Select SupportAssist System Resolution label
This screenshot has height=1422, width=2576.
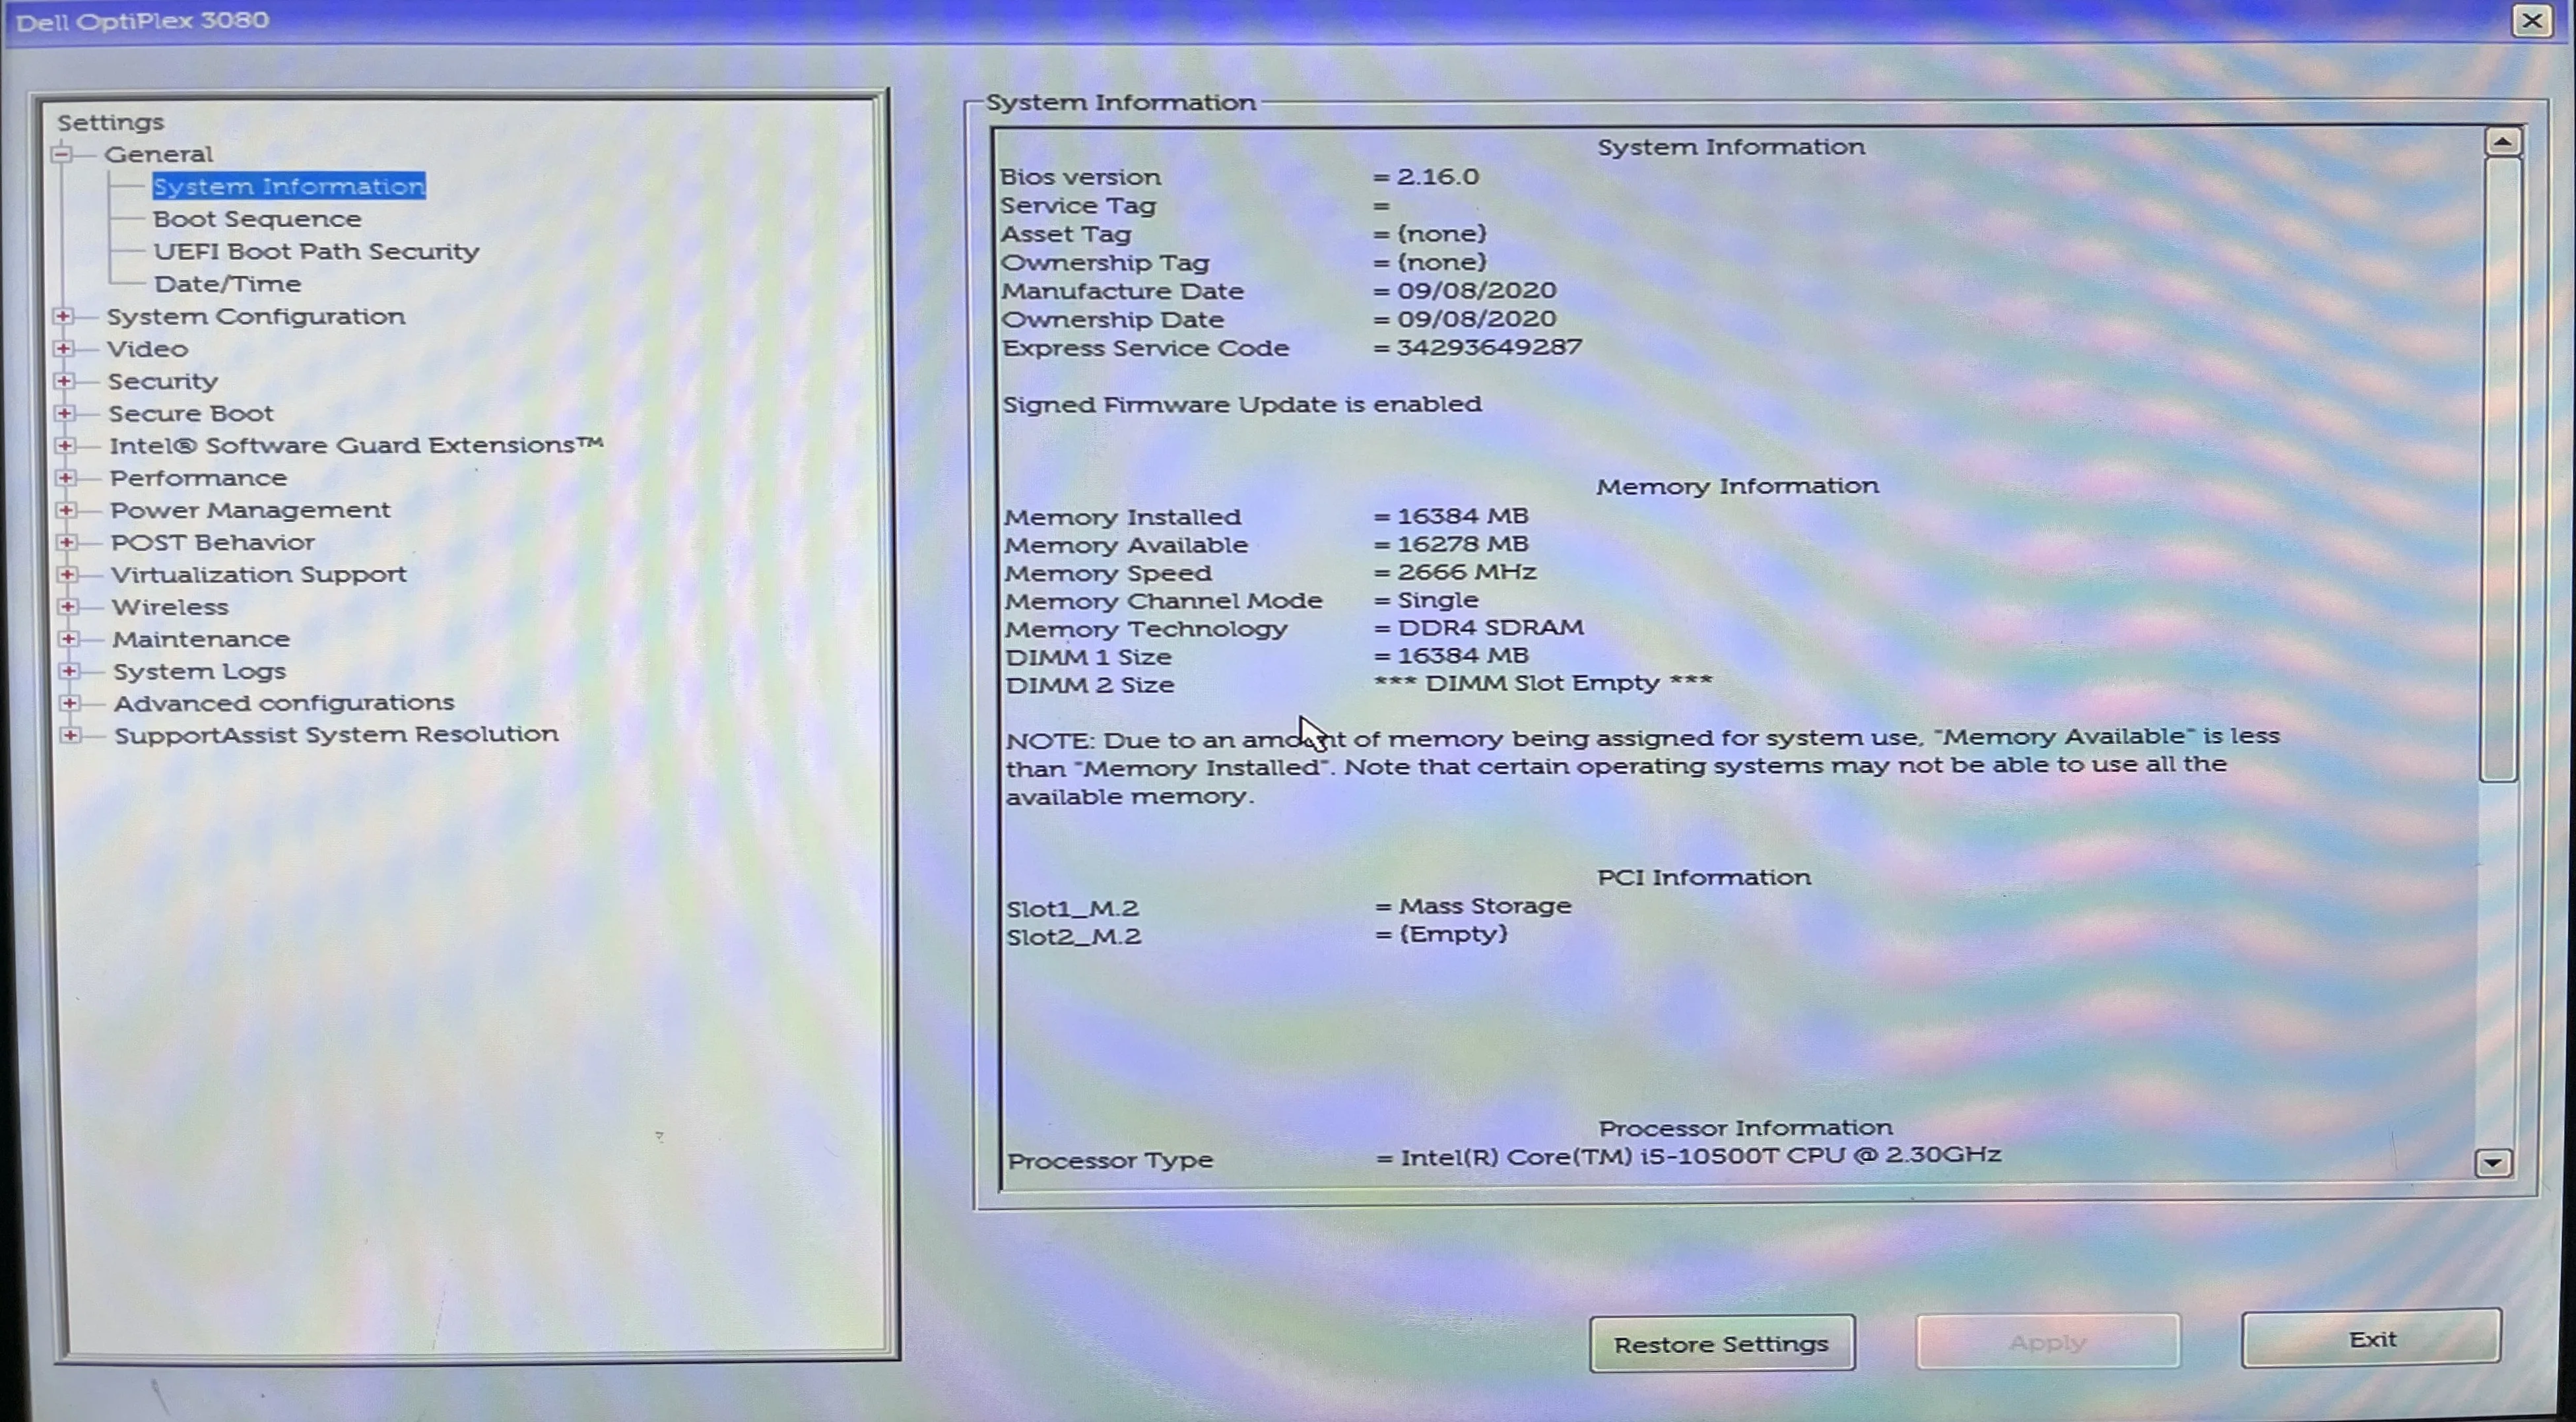click(x=336, y=734)
